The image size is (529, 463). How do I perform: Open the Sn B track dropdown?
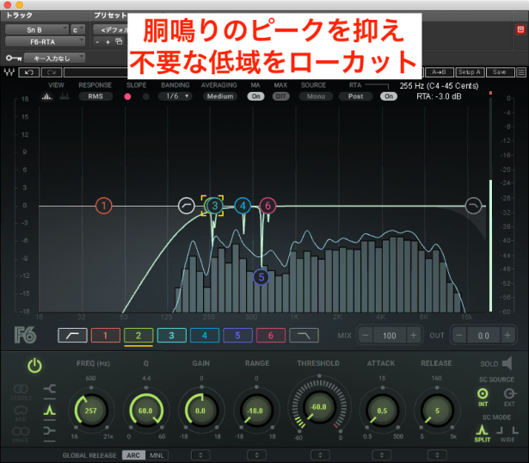(36, 30)
